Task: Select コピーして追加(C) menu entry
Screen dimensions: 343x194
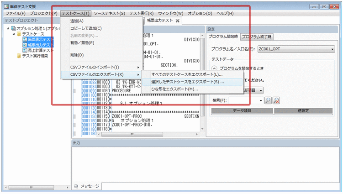Action: coord(101,28)
